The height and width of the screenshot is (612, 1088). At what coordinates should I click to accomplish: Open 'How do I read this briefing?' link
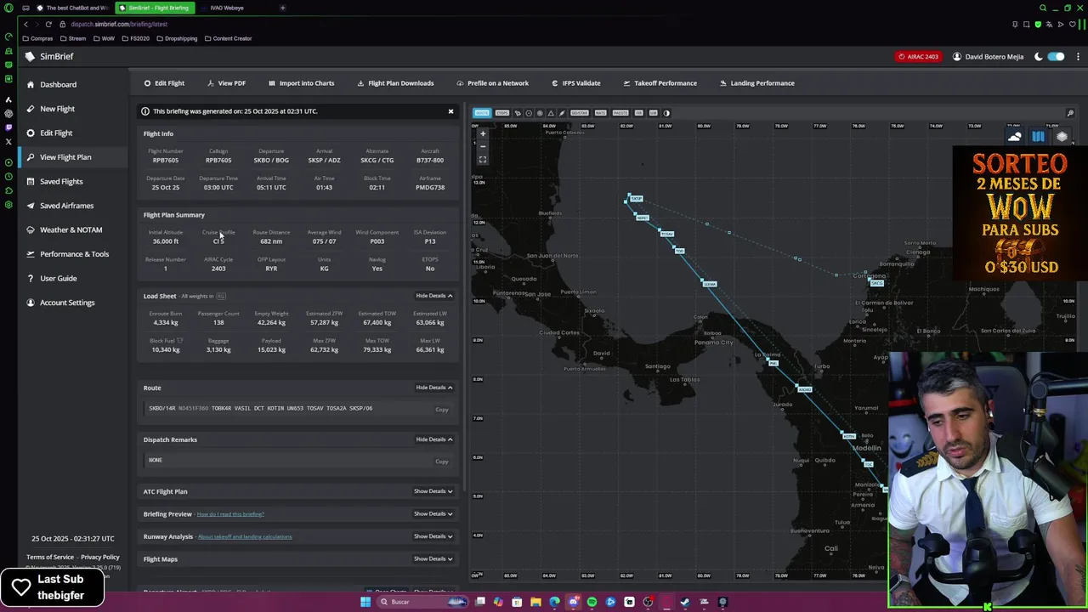coord(230,514)
